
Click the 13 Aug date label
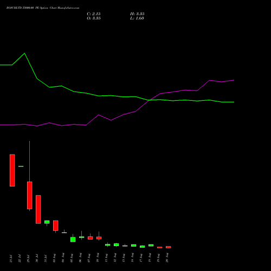(x=124, y=258)
